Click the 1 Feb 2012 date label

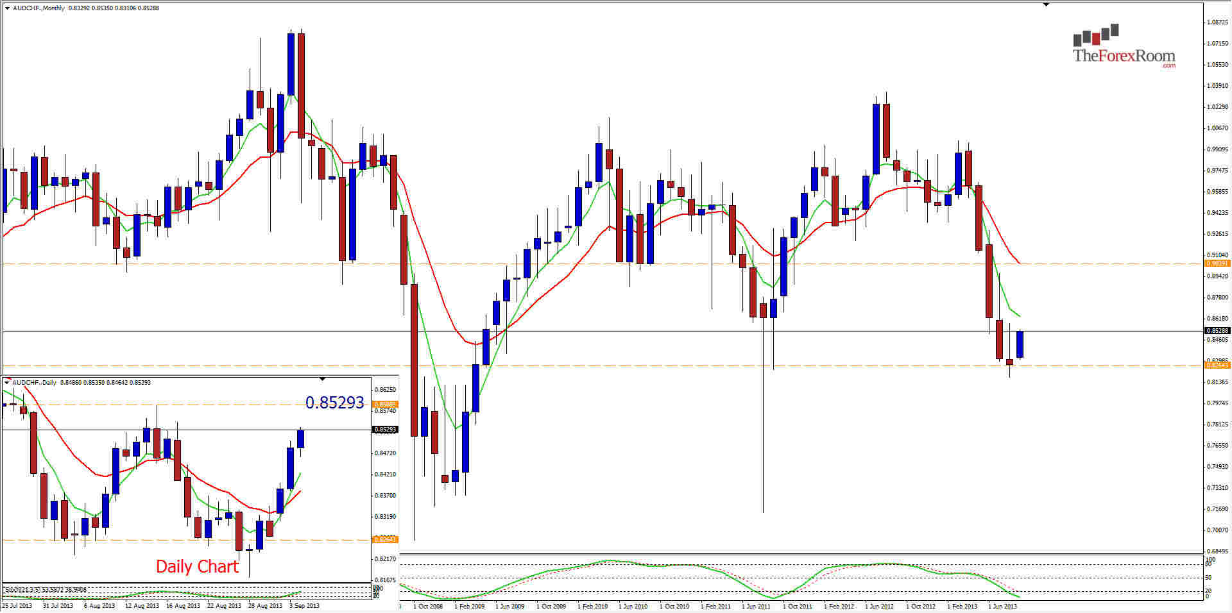(x=839, y=606)
